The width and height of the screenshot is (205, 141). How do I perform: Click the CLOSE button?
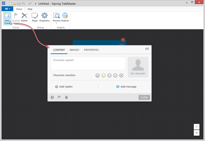[x=144, y=97]
